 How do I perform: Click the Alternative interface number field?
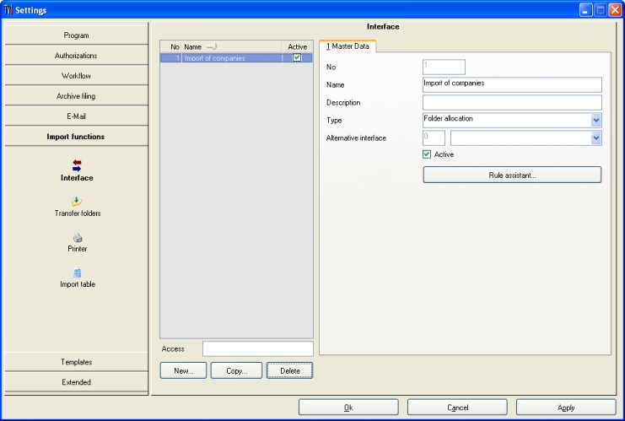point(434,138)
